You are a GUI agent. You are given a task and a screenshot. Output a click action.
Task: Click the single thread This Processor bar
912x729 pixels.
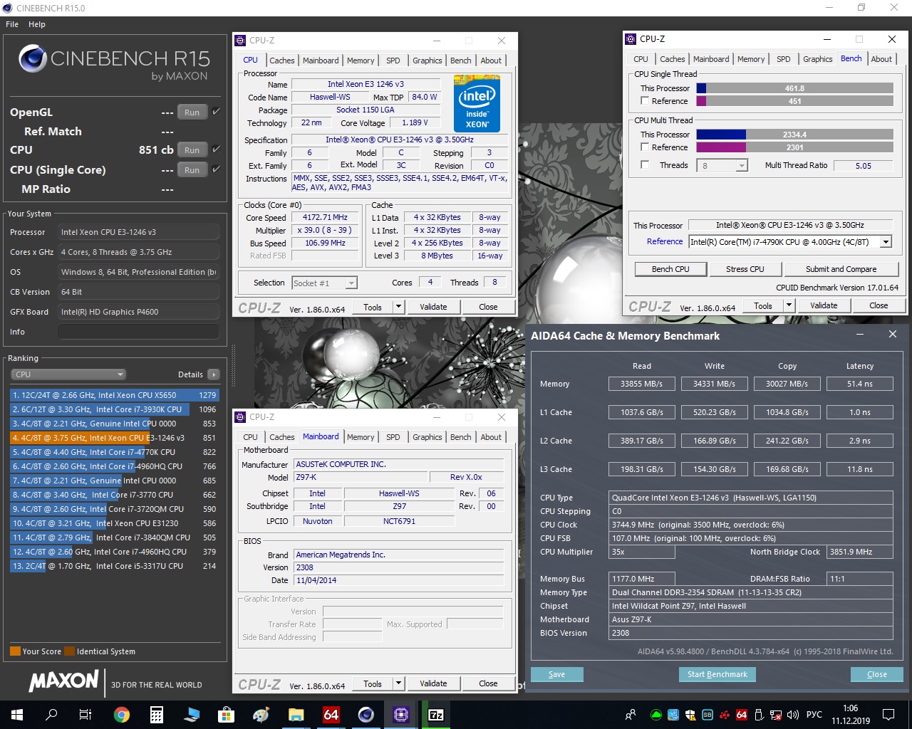795,88
